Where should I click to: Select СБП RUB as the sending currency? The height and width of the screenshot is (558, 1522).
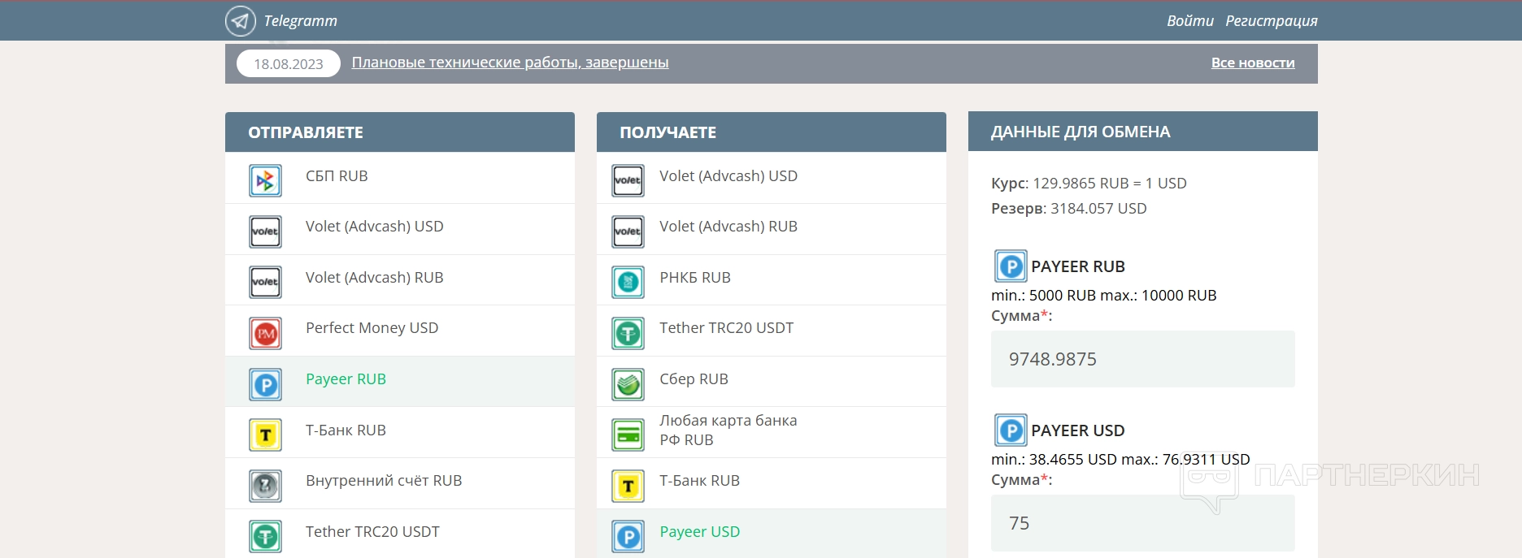(400, 178)
